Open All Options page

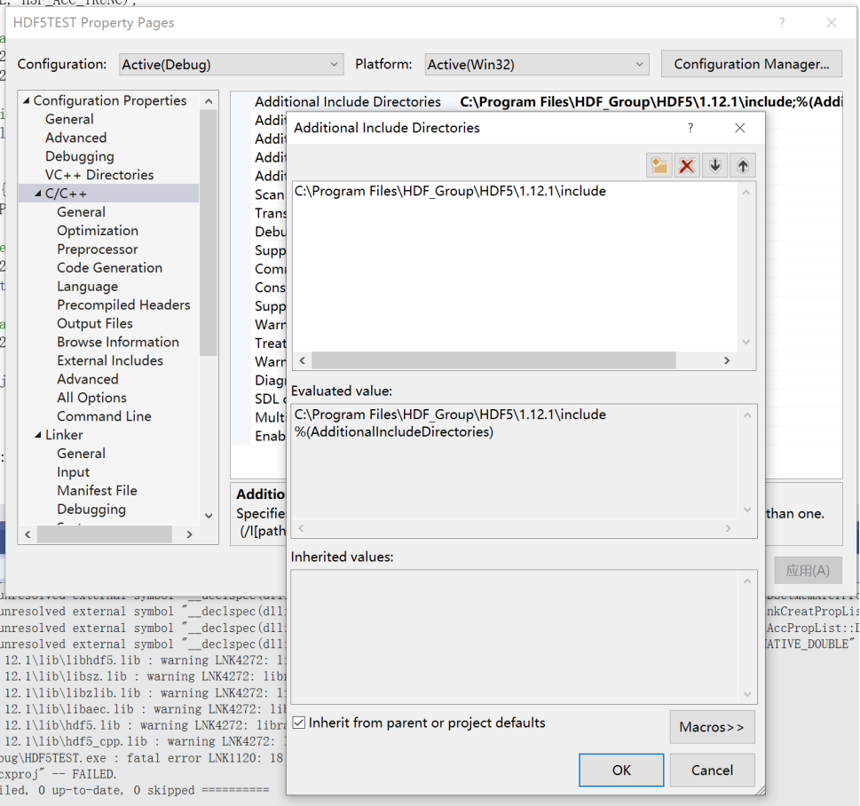91,398
